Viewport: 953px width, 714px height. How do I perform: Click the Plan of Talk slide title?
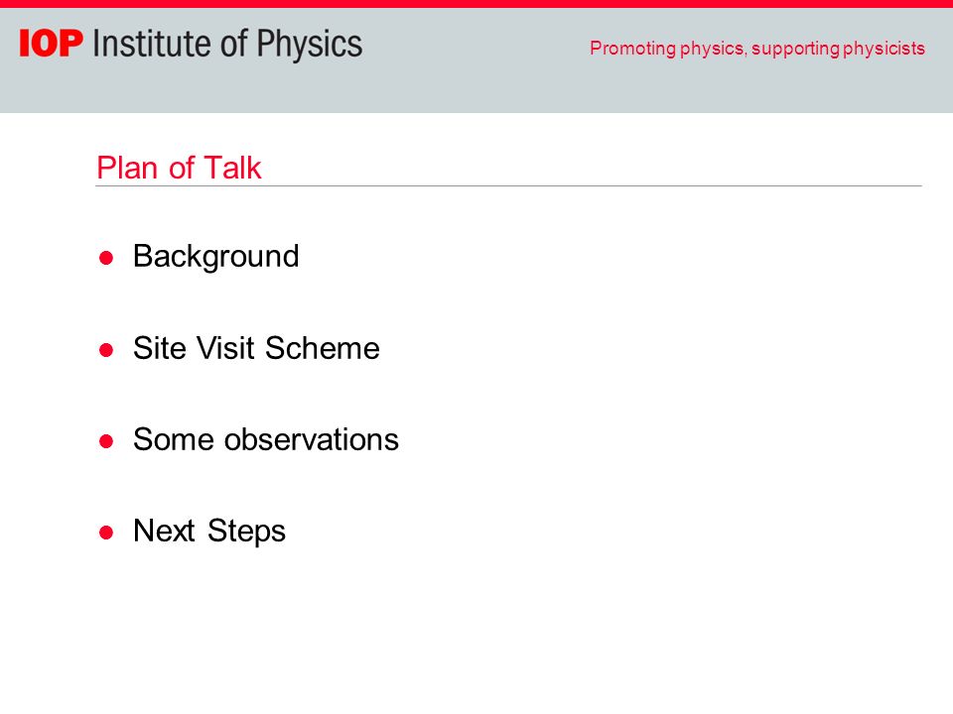[179, 168]
